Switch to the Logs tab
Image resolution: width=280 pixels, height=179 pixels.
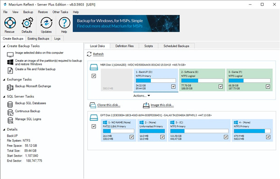tap(57, 39)
